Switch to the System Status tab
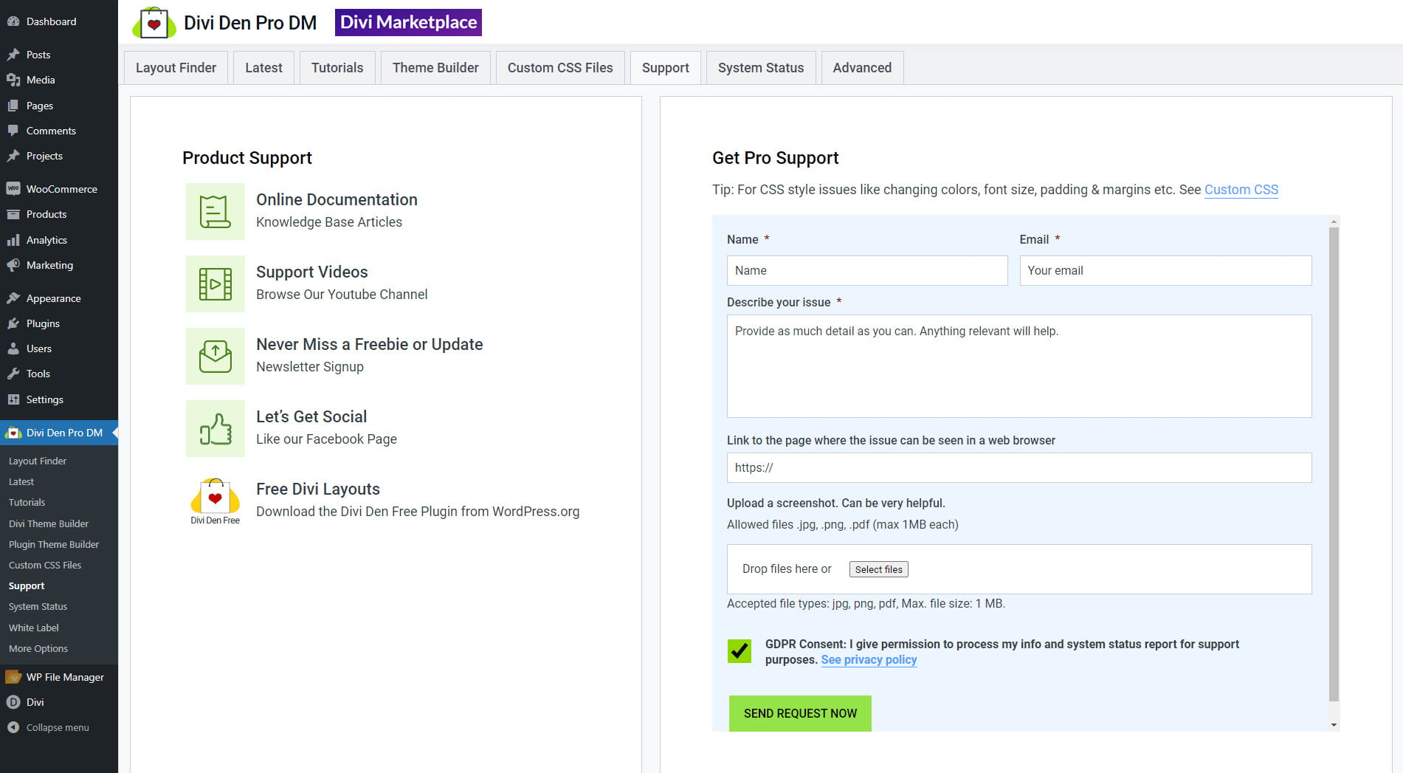 pos(760,68)
